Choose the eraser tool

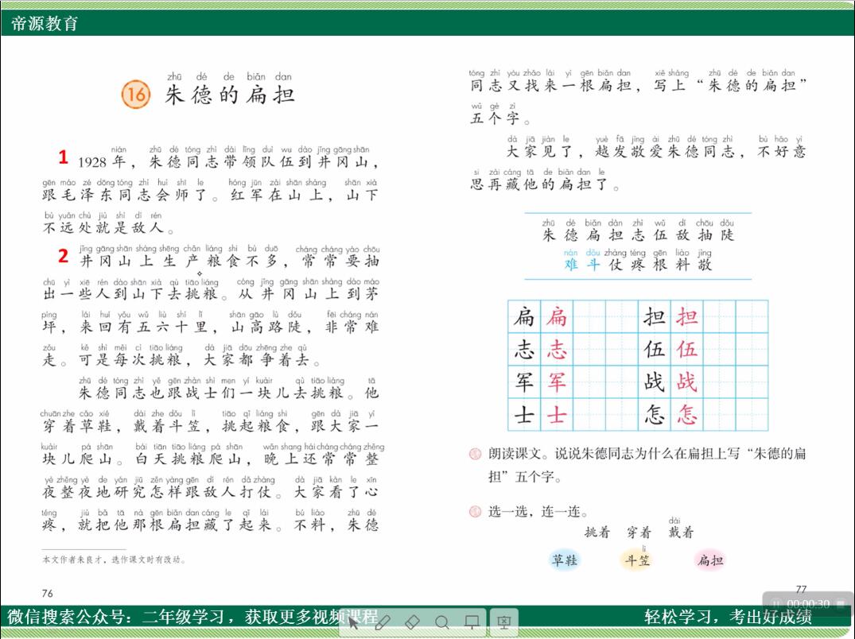(x=413, y=622)
